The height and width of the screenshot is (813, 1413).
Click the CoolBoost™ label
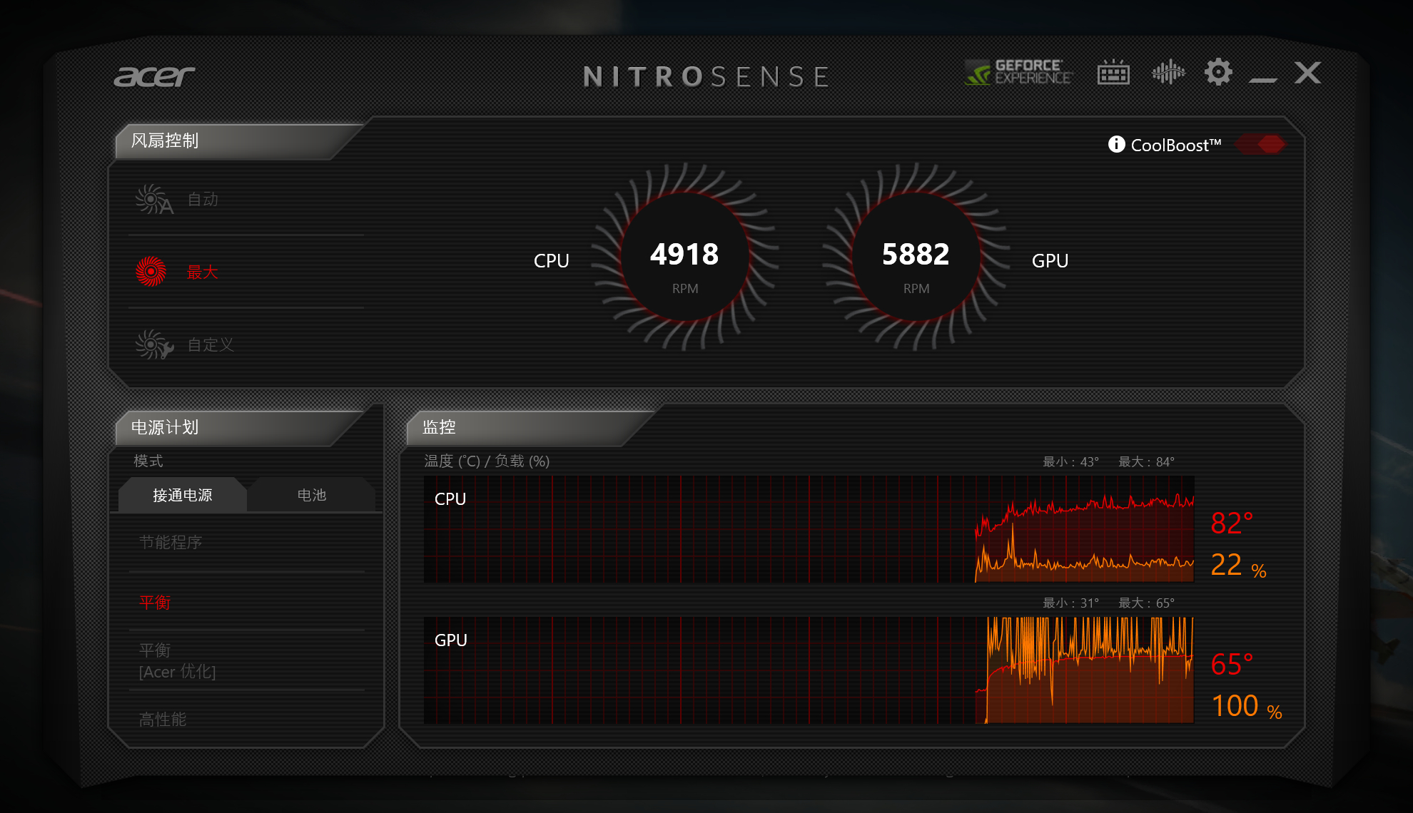click(x=1176, y=145)
